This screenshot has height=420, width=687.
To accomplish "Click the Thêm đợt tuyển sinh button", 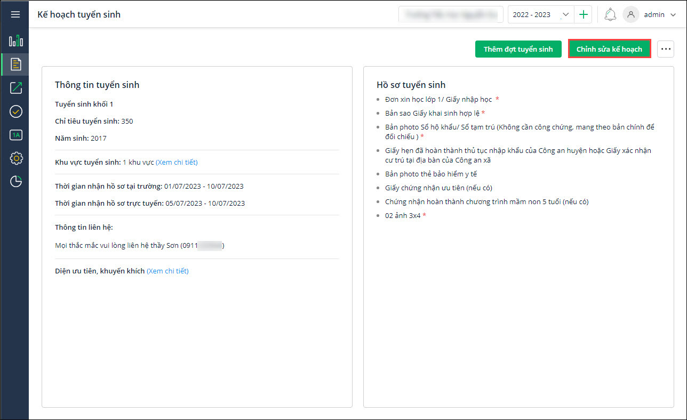I will tap(518, 49).
